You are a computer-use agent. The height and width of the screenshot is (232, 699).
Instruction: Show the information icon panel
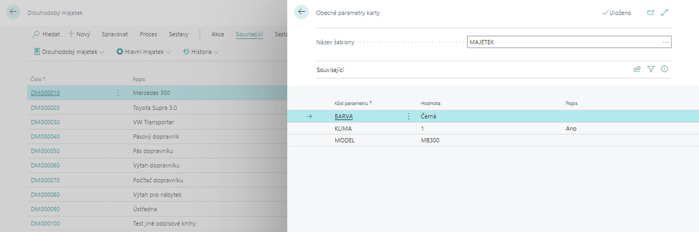pos(664,70)
